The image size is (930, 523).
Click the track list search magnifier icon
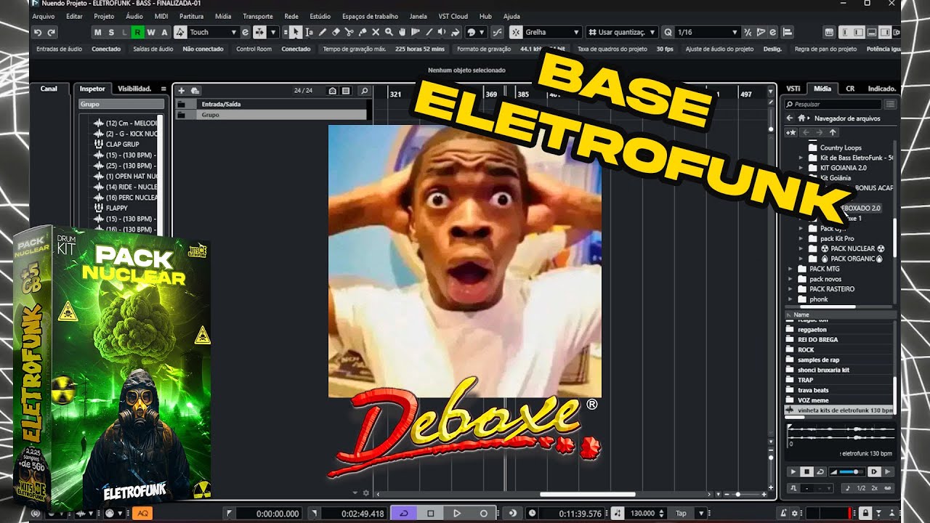point(364,91)
